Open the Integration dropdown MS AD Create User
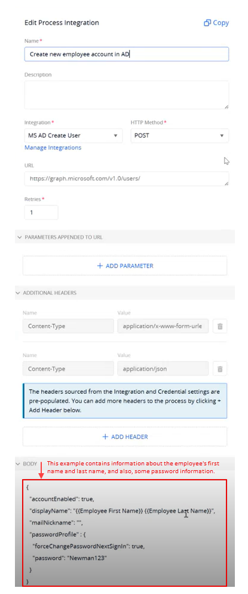The height and width of the screenshot is (594, 248). (74, 135)
